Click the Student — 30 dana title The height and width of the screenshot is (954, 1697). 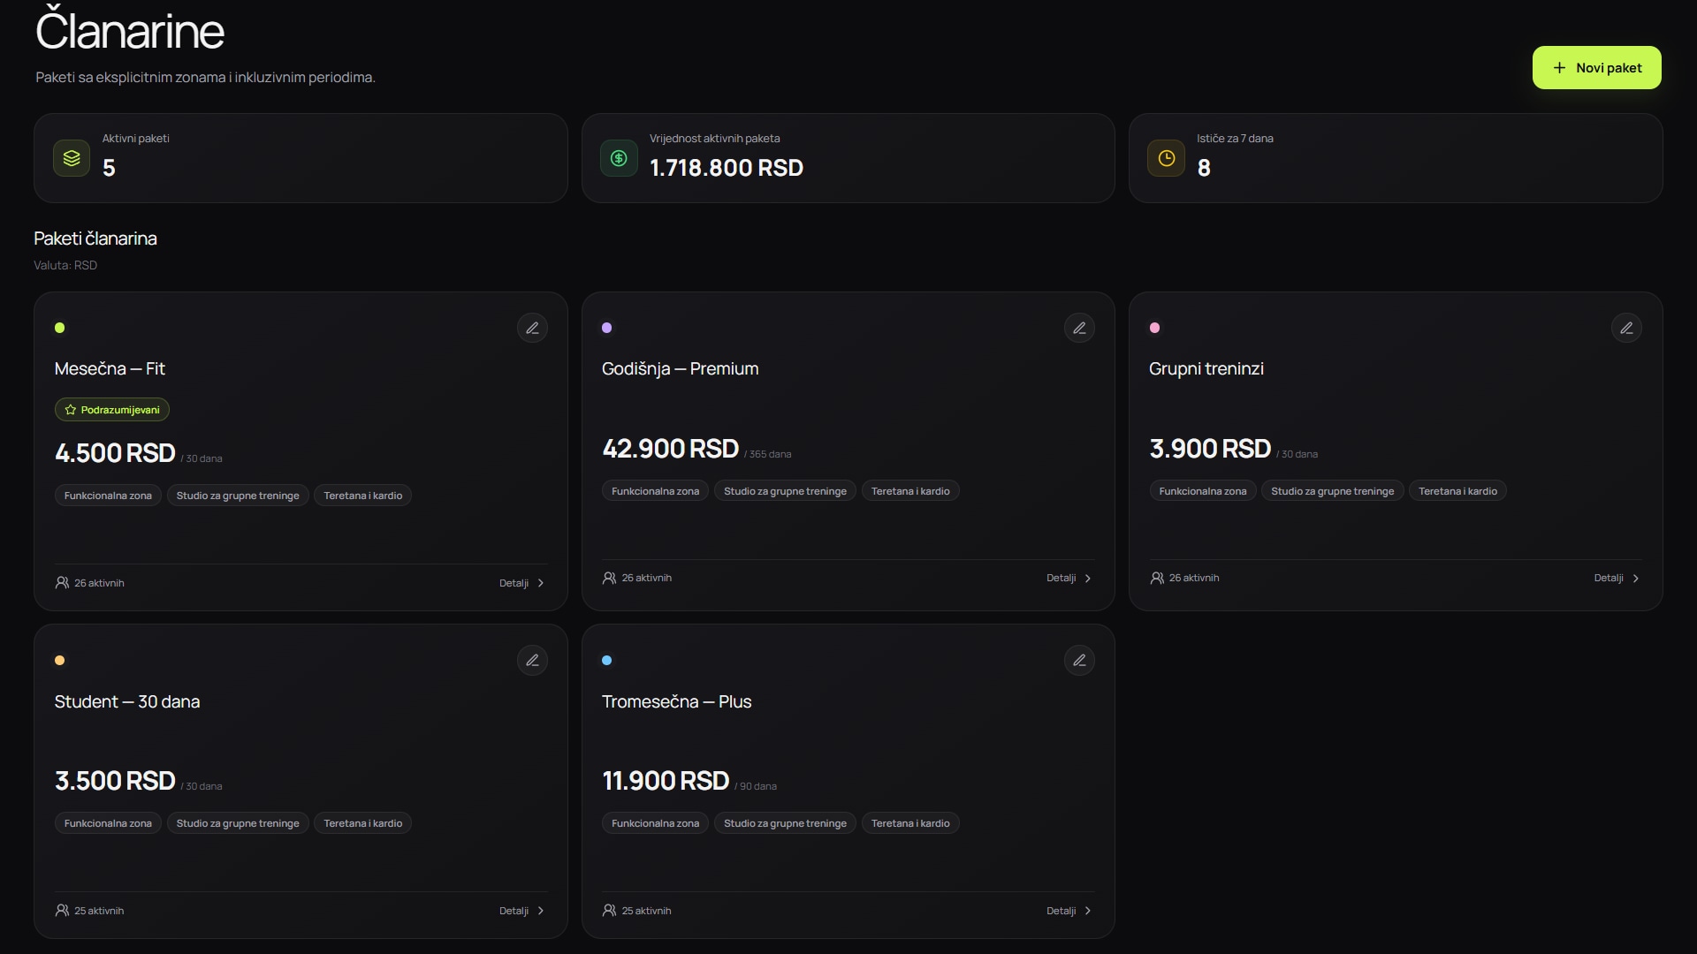(127, 702)
